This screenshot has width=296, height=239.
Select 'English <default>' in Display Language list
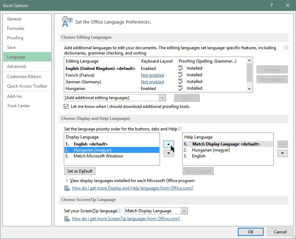[112, 144]
